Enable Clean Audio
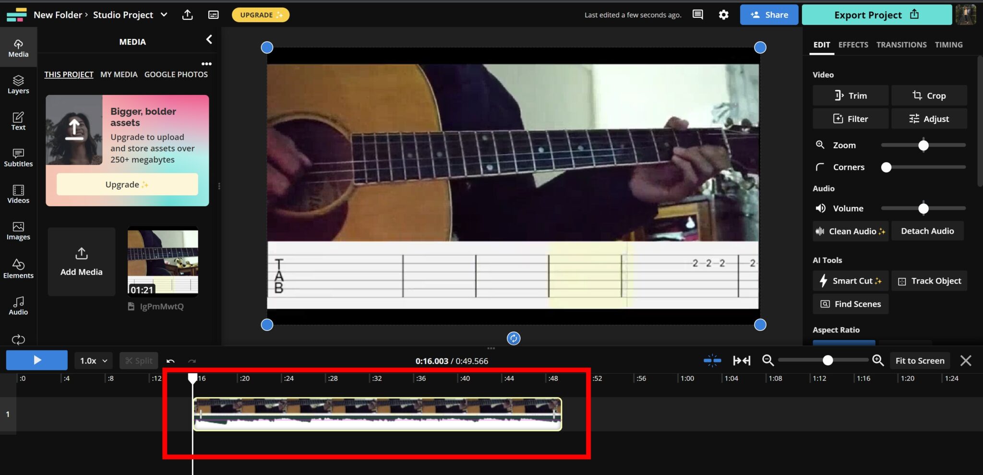 coord(850,231)
